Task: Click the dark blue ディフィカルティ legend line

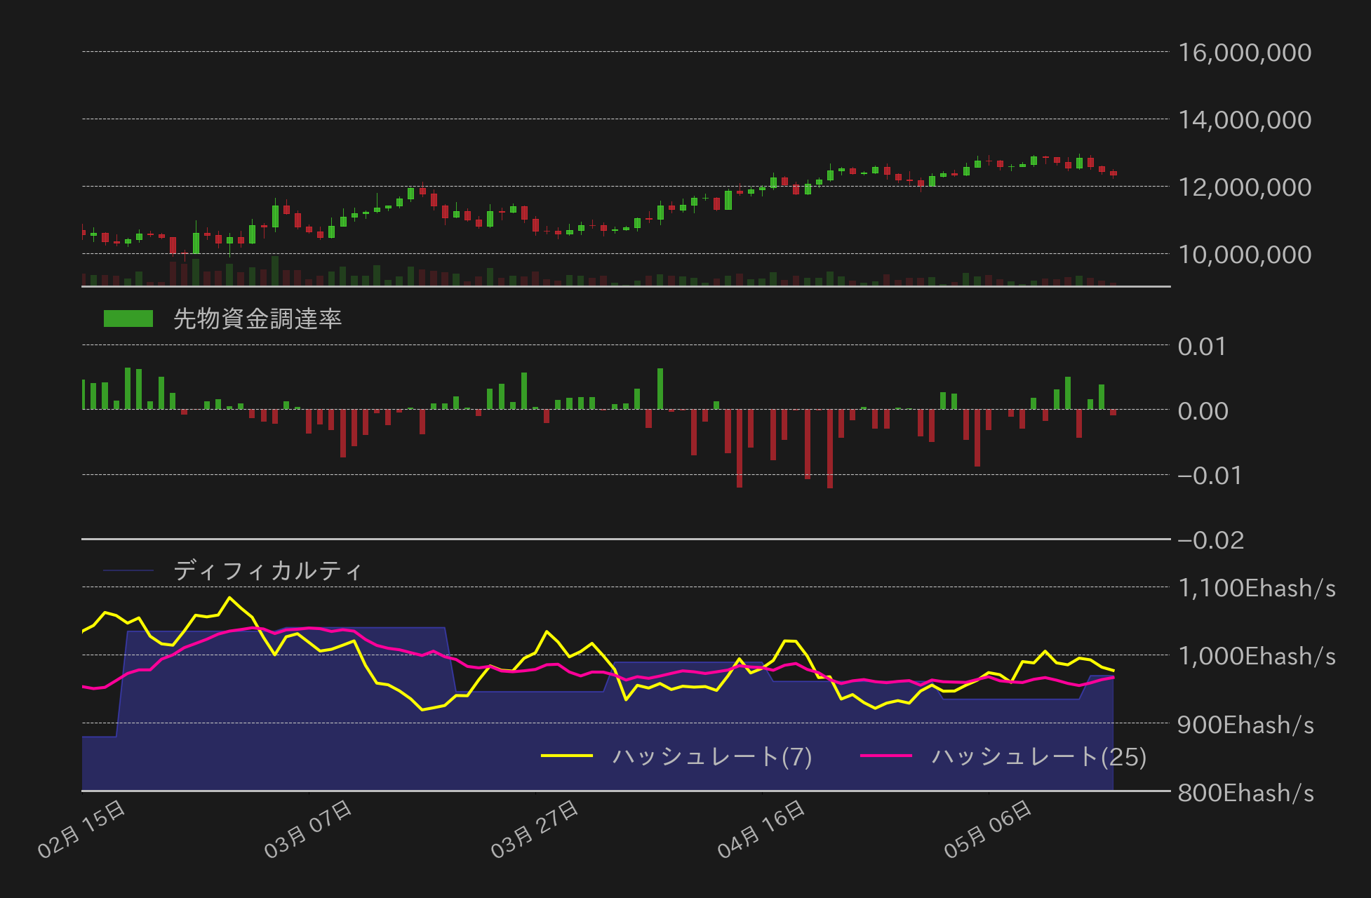Action: pos(128,570)
